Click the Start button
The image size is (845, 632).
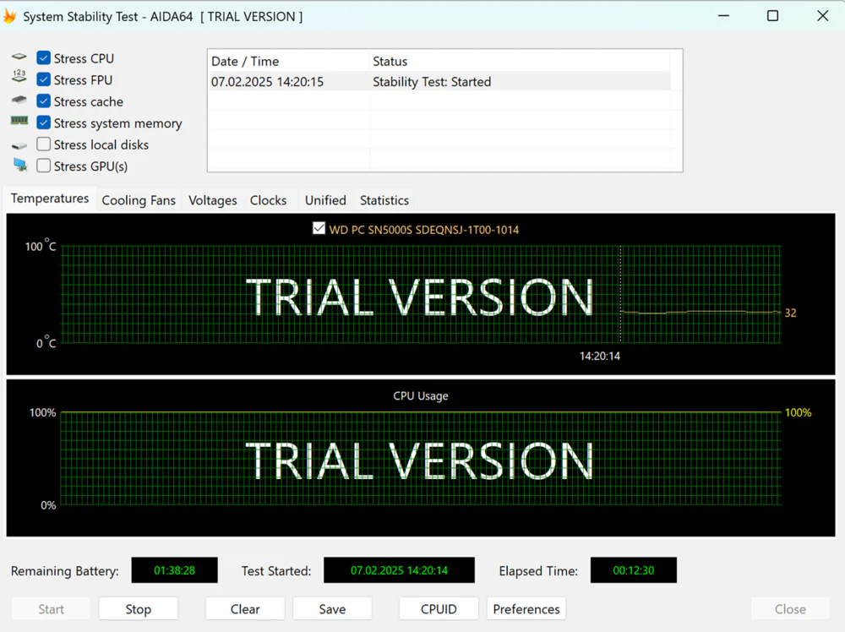click(x=51, y=609)
